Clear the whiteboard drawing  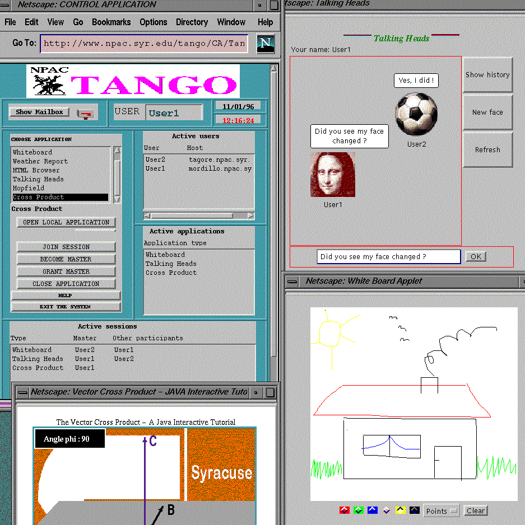point(475,510)
